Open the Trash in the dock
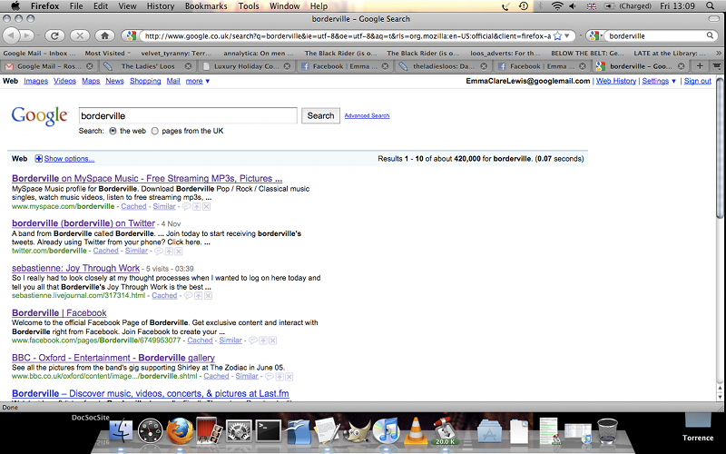726x454 pixels. 607,430
